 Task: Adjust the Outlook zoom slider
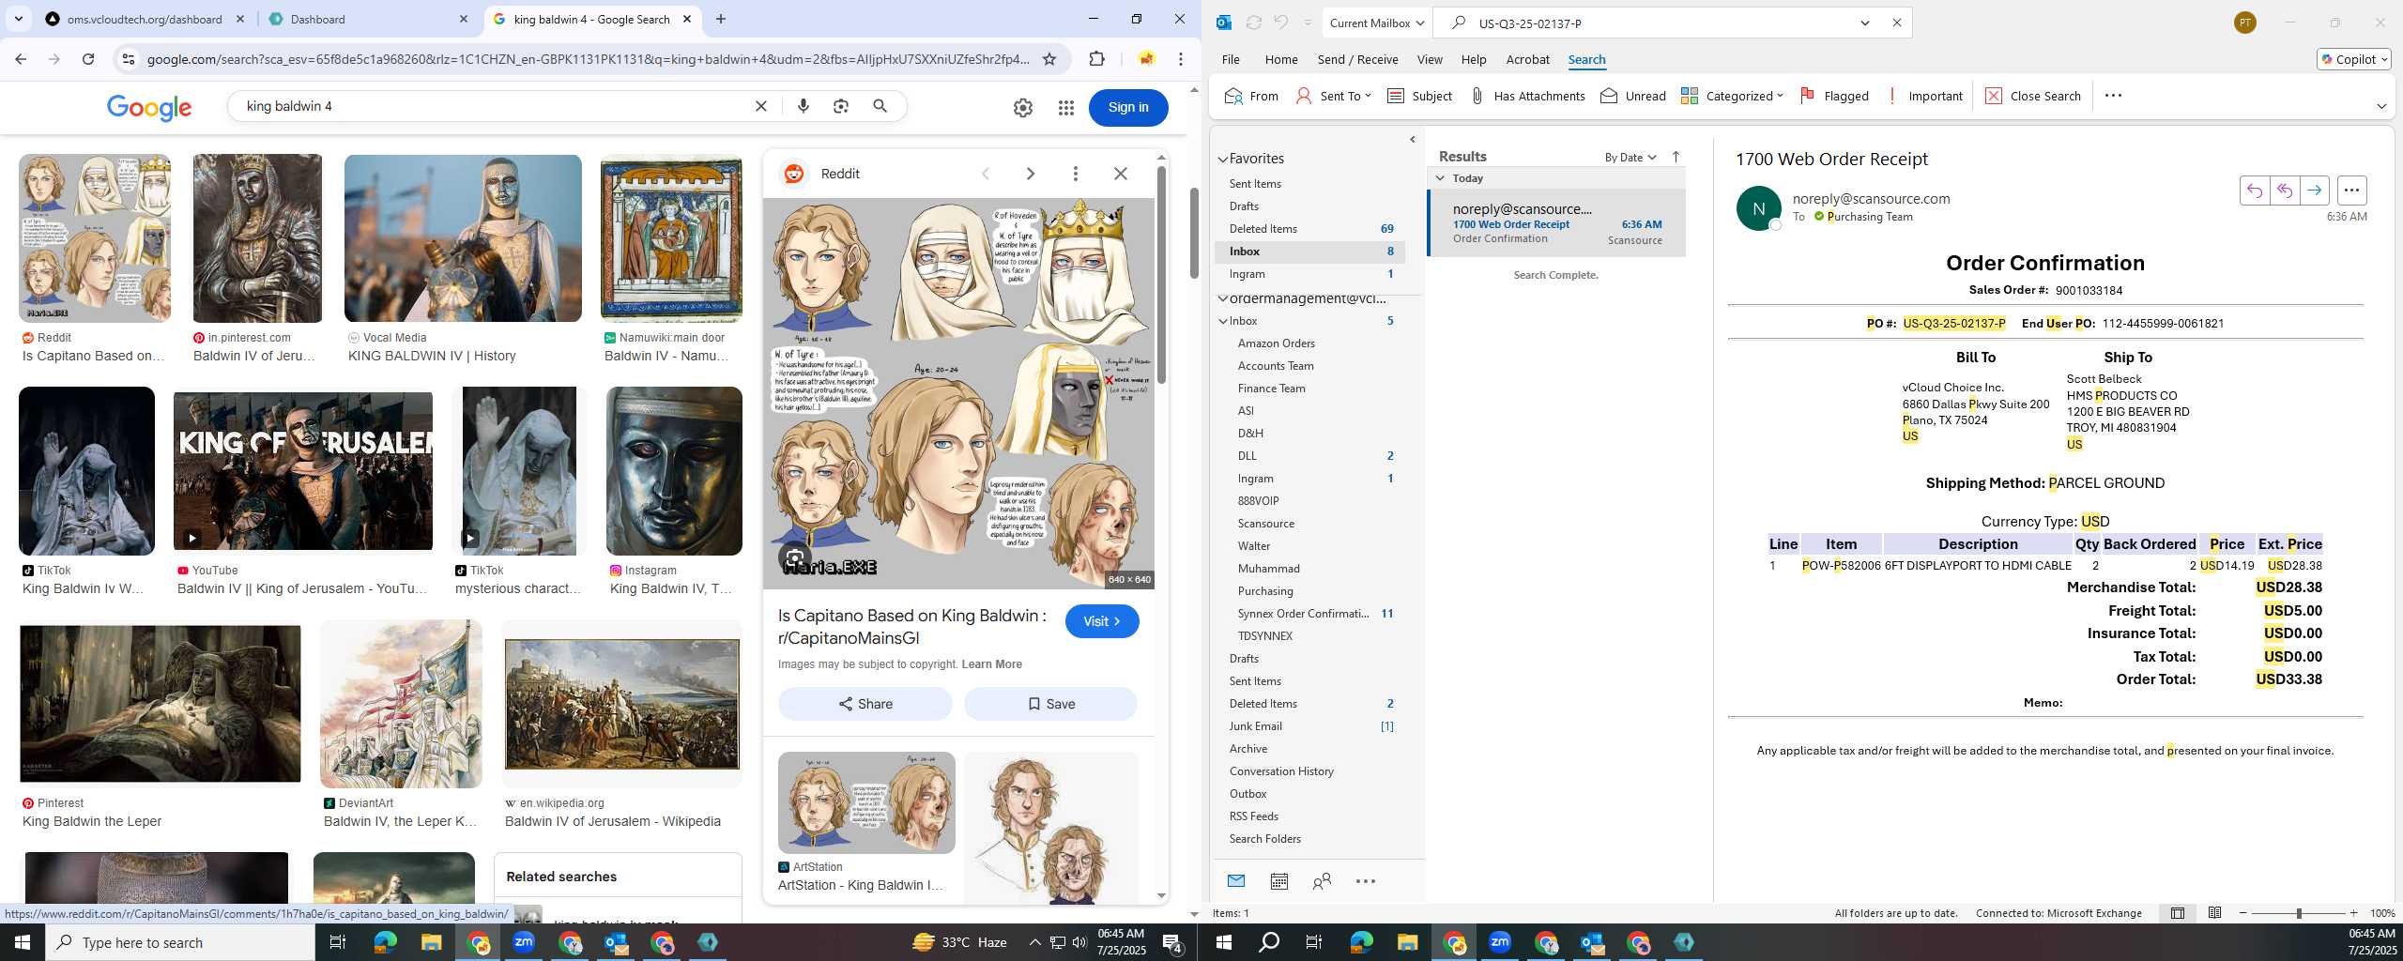pos(2299,913)
